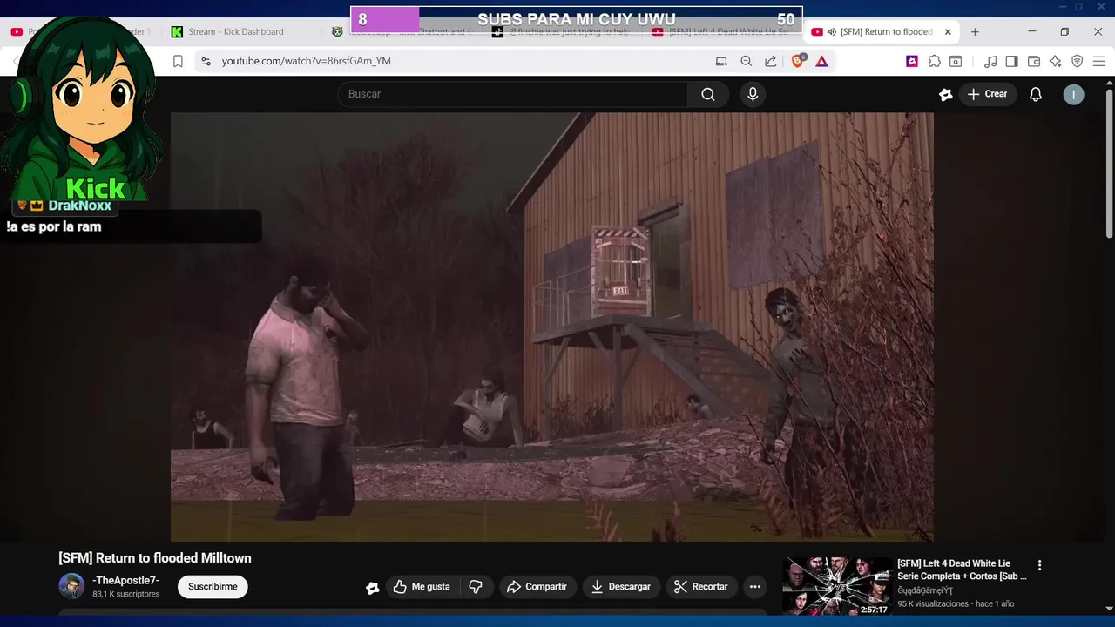Open a new browser tab
This screenshot has height=627, width=1115.
975,31
